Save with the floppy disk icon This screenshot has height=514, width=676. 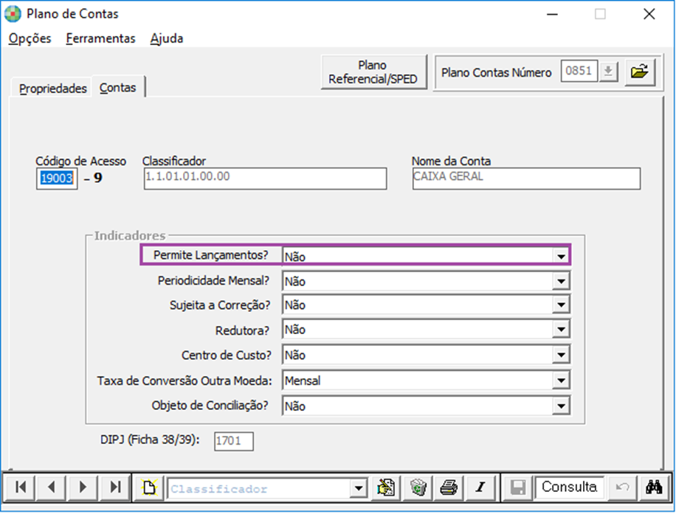518,487
